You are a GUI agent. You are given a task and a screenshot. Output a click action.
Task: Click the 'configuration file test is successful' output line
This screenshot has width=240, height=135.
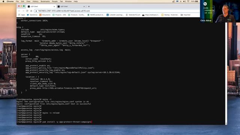coord(54,104)
